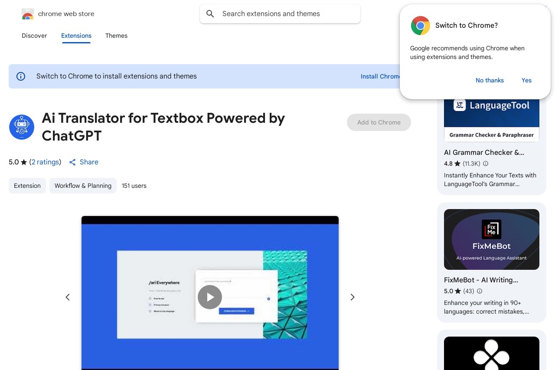The width and height of the screenshot is (555, 370).
Task: Play the extension preview video
Action: coord(210,297)
